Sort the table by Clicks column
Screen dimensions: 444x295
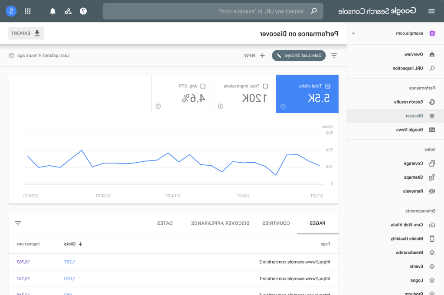[69, 244]
